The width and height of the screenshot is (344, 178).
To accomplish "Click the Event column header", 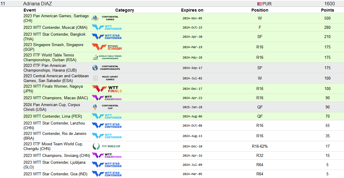I will click(29, 10).
